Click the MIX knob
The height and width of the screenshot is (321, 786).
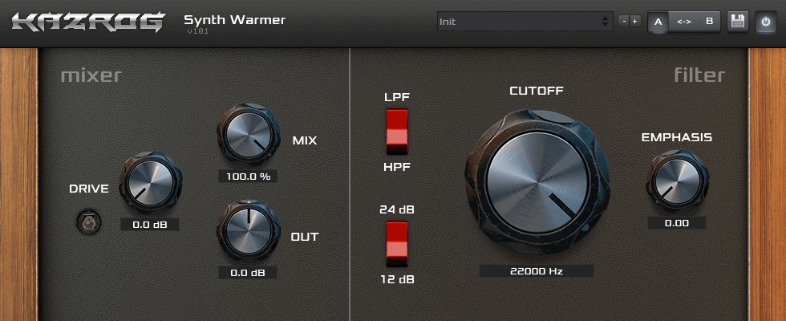248,135
